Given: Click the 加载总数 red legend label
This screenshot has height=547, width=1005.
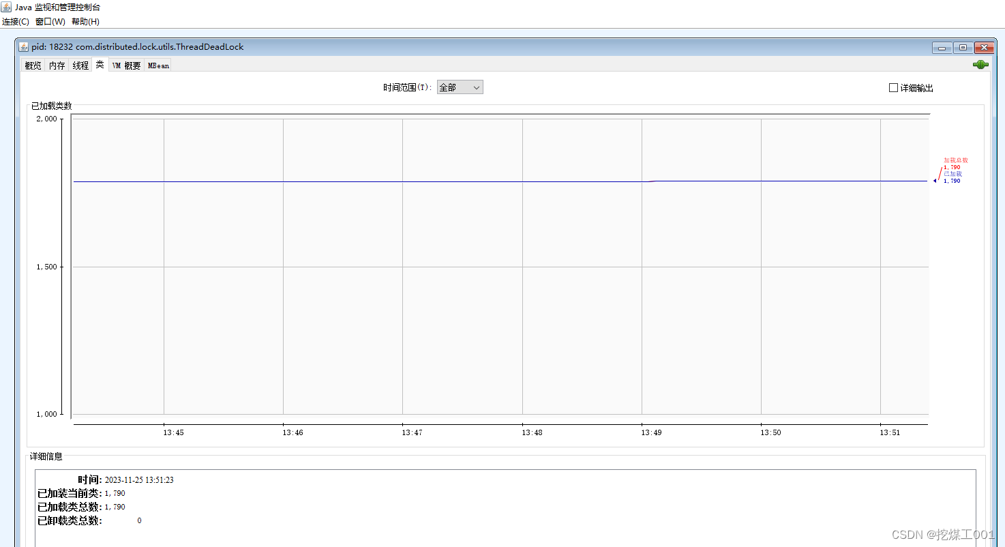Looking at the screenshot, I should [x=956, y=160].
